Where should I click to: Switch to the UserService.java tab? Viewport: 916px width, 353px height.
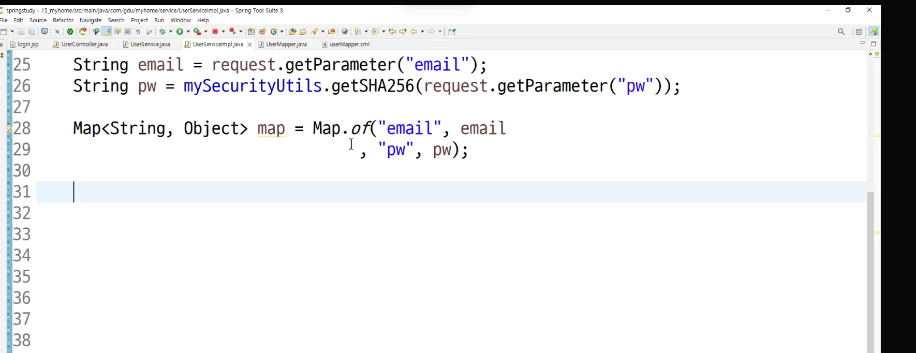(x=146, y=45)
